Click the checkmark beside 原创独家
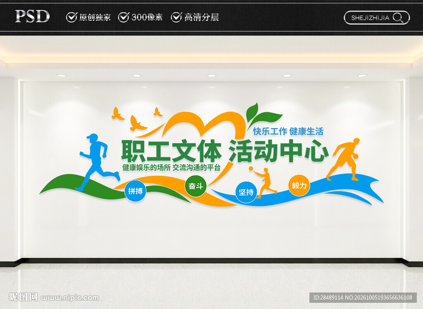The height and width of the screenshot is (309, 423). (x=71, y=17)
